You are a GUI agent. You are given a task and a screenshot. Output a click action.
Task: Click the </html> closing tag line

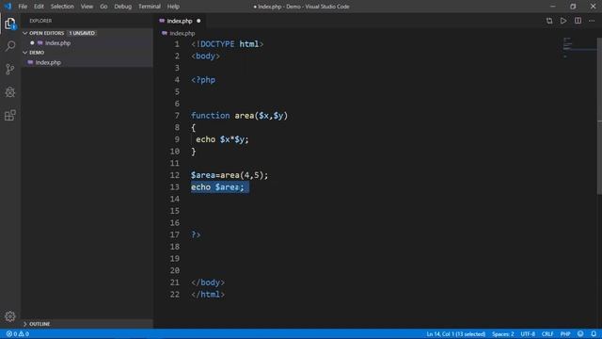pyautogui.click(x=208, y=294)
